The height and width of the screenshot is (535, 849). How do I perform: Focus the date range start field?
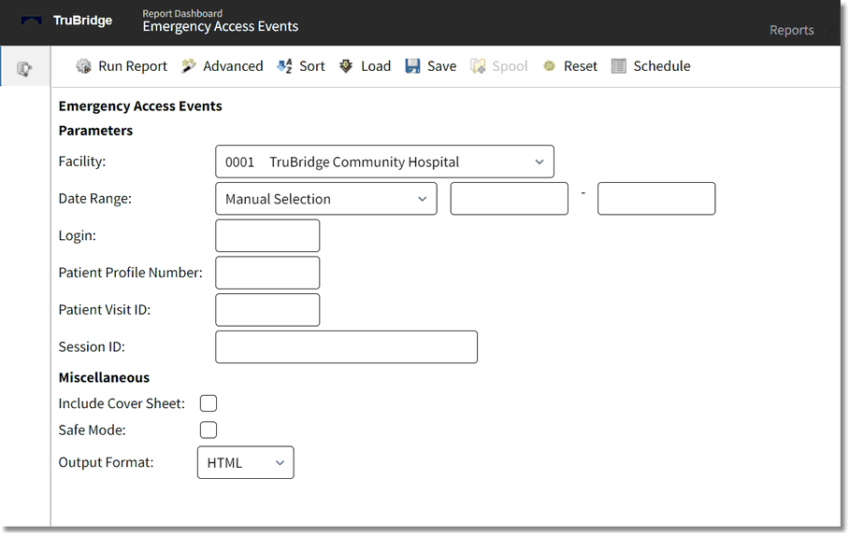[509, 199]
